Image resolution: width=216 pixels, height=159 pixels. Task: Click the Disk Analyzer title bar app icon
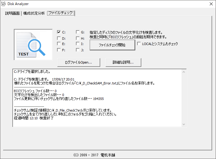click(3, 4)
